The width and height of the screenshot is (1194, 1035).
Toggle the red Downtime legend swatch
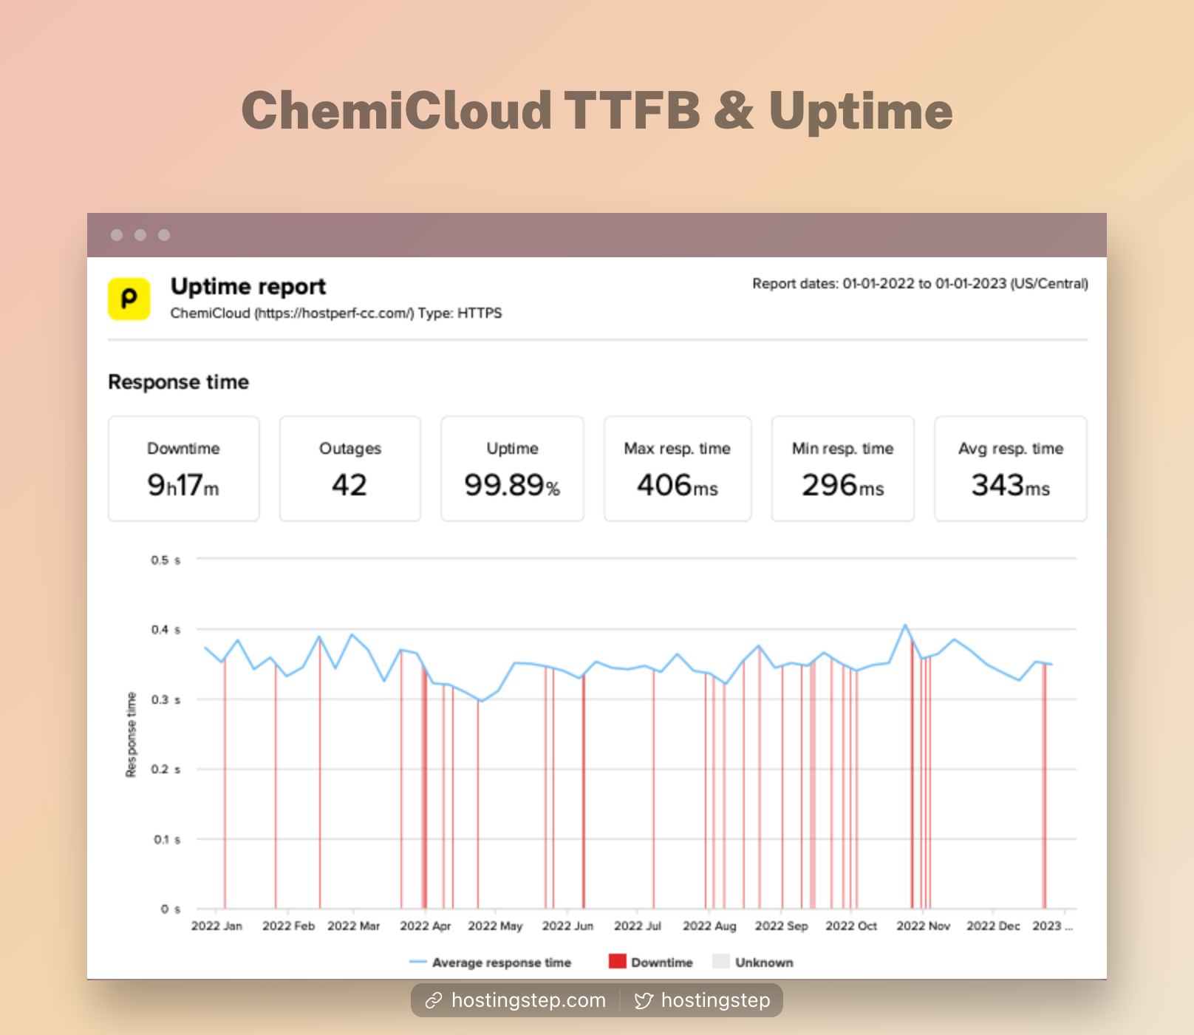[618, 961]
